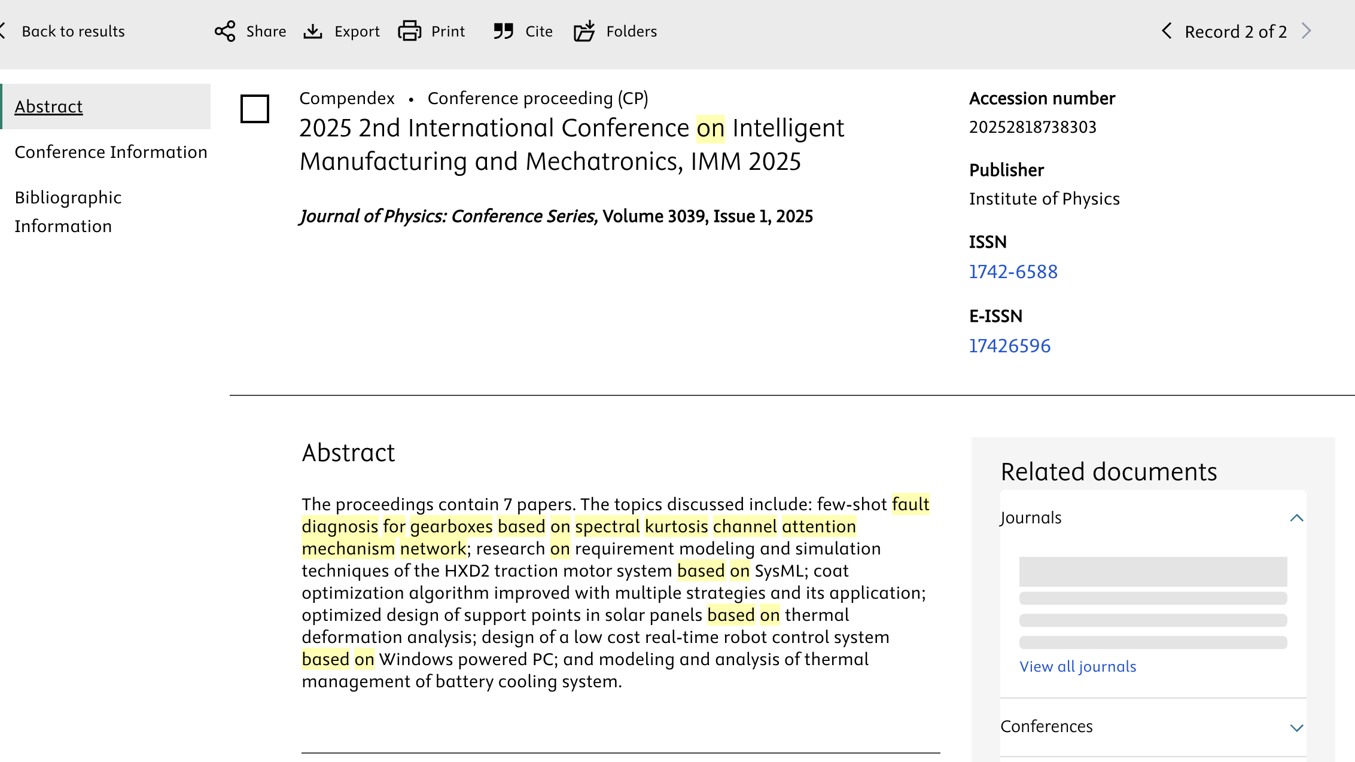1355x762 pixels.
Task: Click the Export download icon
Action: pos(313,31)
